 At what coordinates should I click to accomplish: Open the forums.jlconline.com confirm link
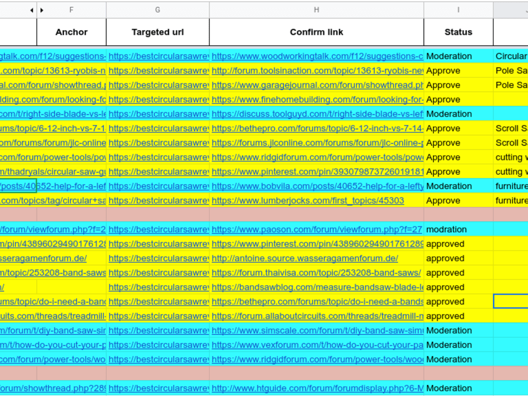(x=317, y=143)
